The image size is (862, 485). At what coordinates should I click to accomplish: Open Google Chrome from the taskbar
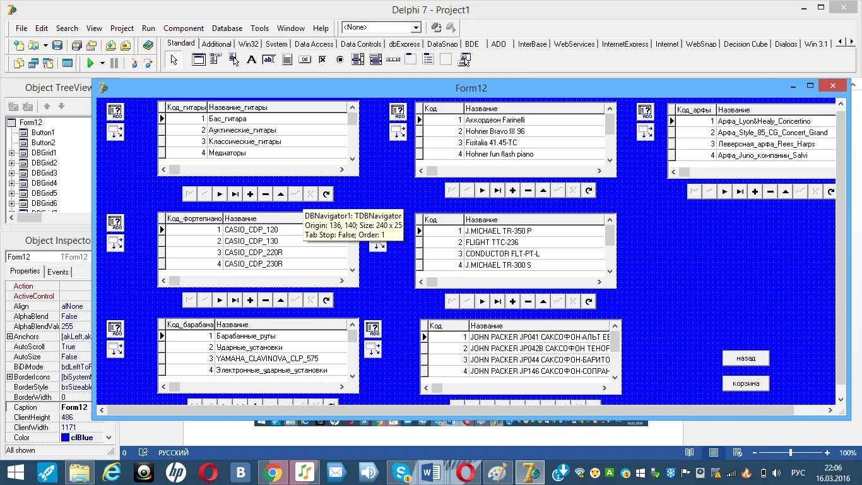point(273,472)
